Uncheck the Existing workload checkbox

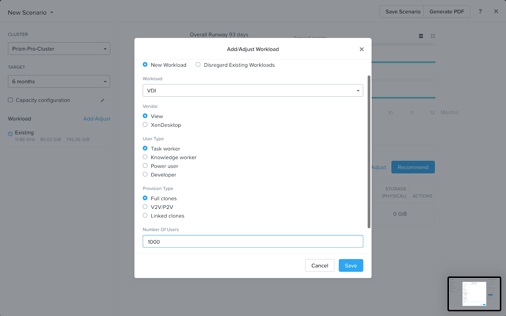coord(10,134)
